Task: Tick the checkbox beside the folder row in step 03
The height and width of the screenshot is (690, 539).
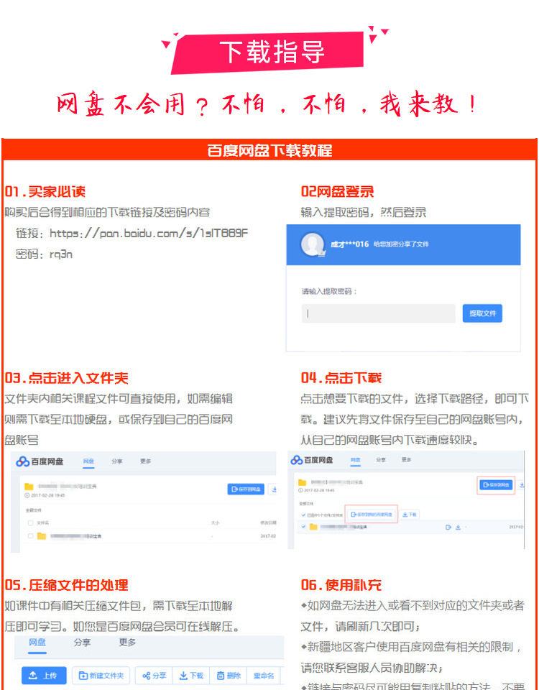Action: (x=30, y=536)
